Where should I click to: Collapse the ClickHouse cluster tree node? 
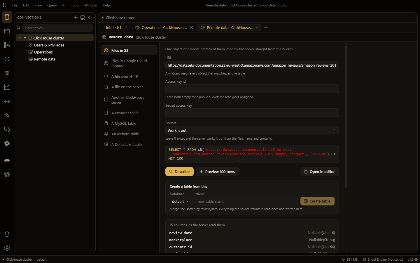point(20,38)
